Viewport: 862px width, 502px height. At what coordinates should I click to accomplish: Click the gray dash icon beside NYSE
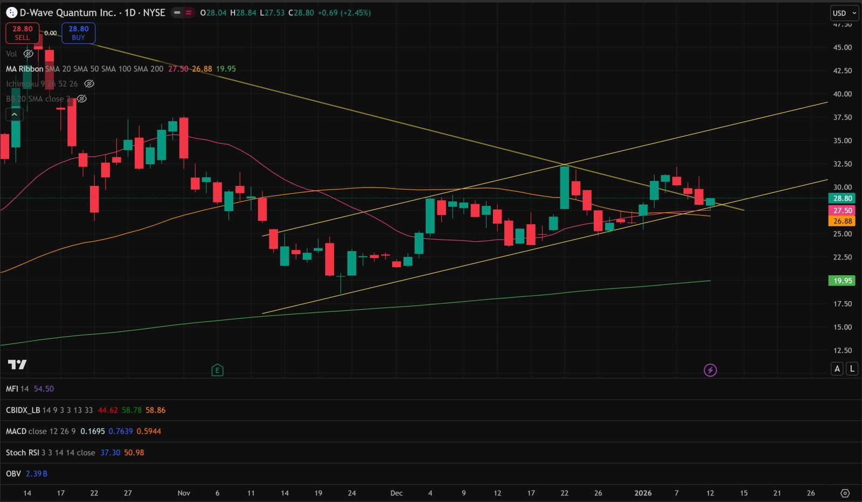click(177, 12)
